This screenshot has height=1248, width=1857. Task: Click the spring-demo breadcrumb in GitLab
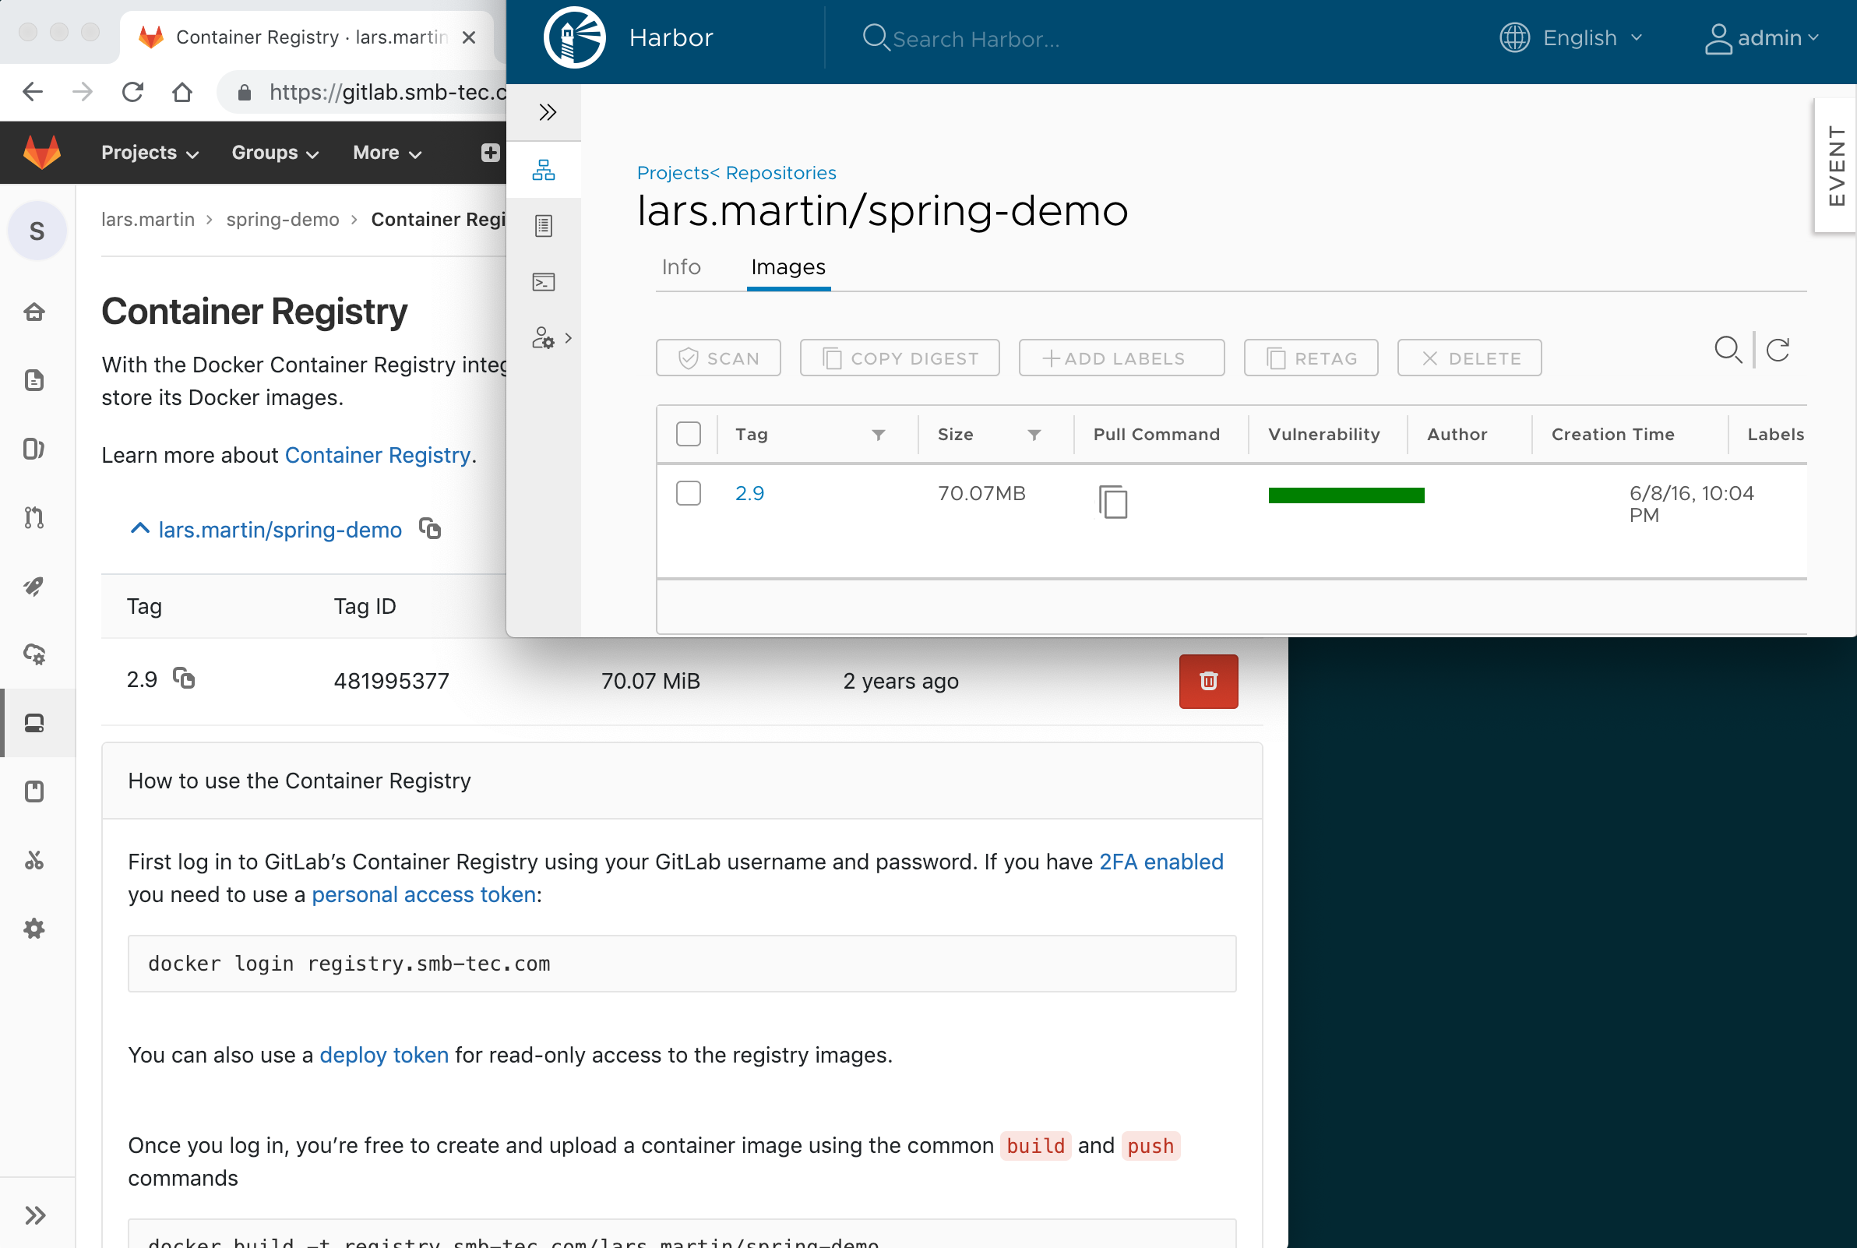[283, 219]
